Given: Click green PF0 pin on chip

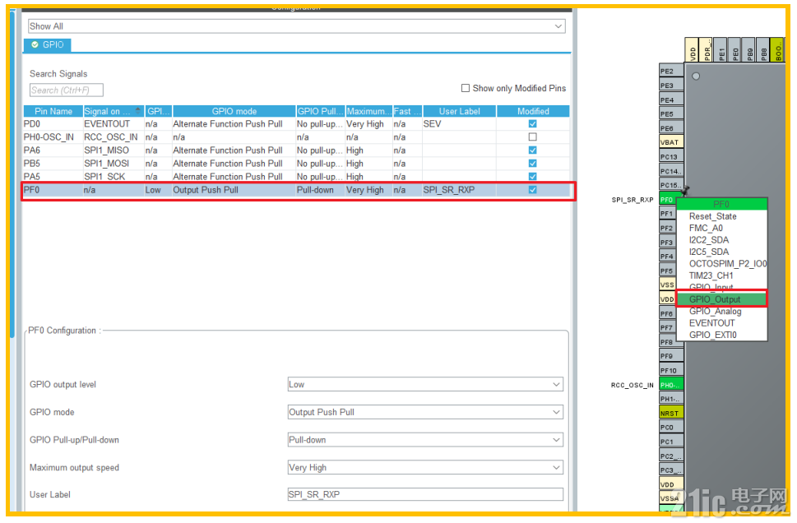Looking at the screenshot, I should pos(667,200).
